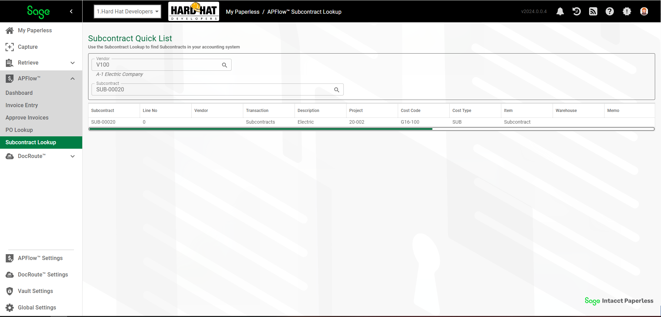Click the My Paperless home icon
This screenshot has height=317, width=661.
(10, 31)
